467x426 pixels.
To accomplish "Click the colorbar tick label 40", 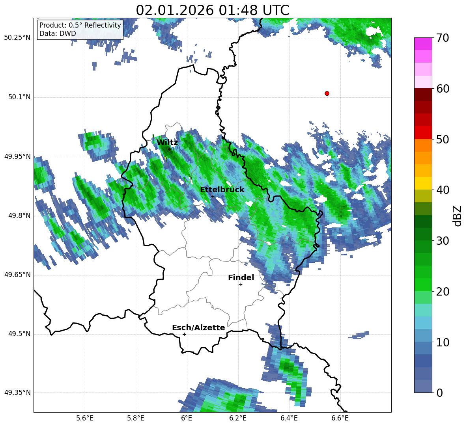I will (x=443, y=190).
